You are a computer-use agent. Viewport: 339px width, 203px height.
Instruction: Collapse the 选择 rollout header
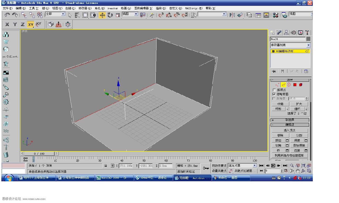[290, 80]
